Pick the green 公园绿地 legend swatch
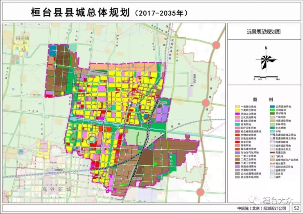 pos(272,110)
